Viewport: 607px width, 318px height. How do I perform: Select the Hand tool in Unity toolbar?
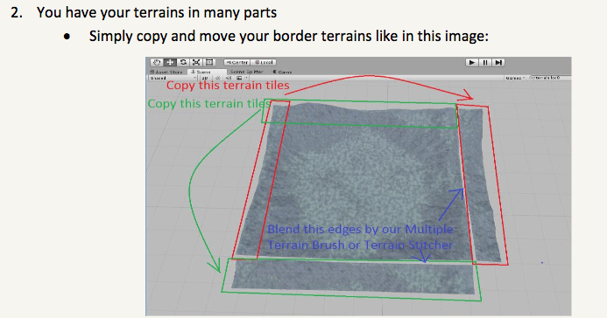point(157,62)
